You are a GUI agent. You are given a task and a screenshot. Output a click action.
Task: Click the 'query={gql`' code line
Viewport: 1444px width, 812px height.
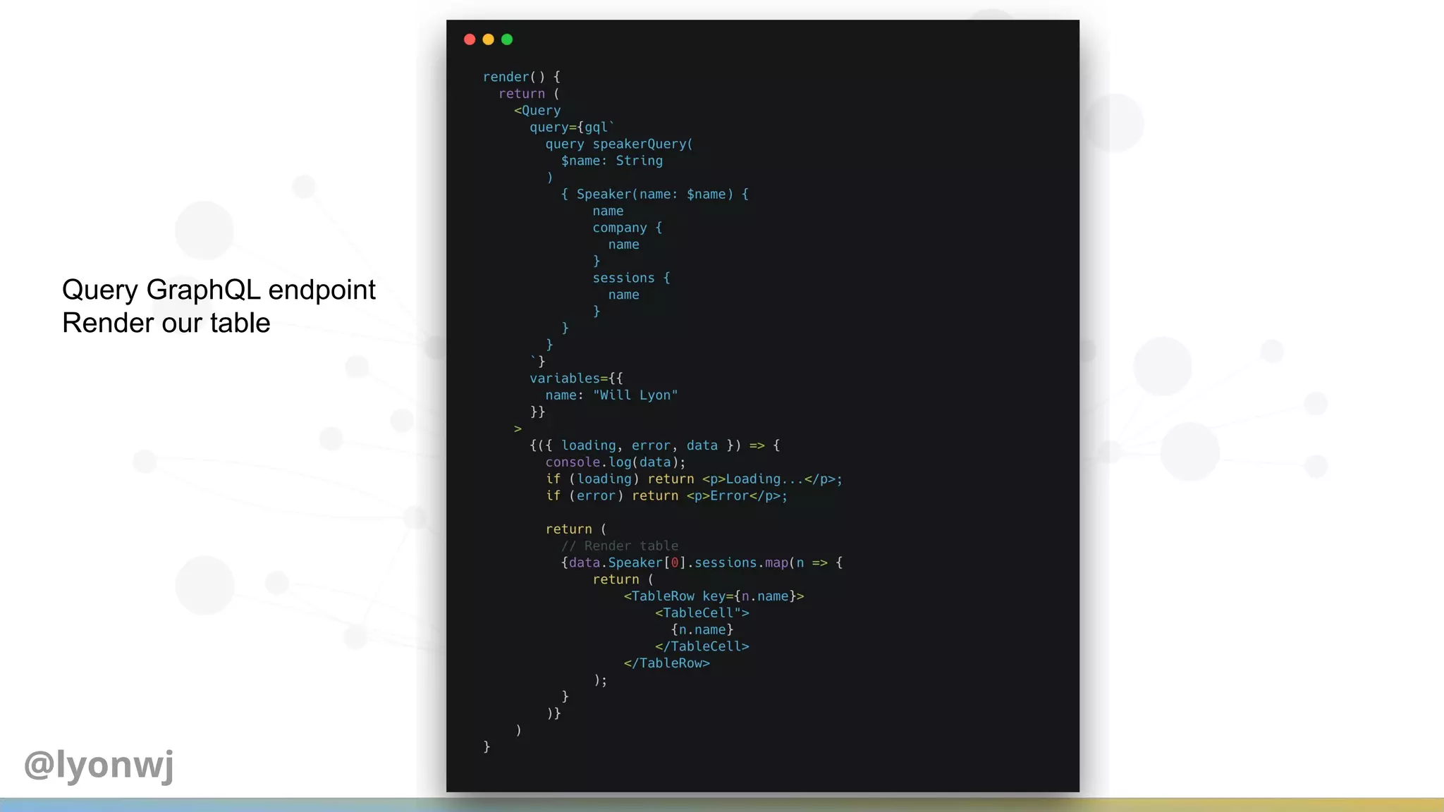coord(573,128)
